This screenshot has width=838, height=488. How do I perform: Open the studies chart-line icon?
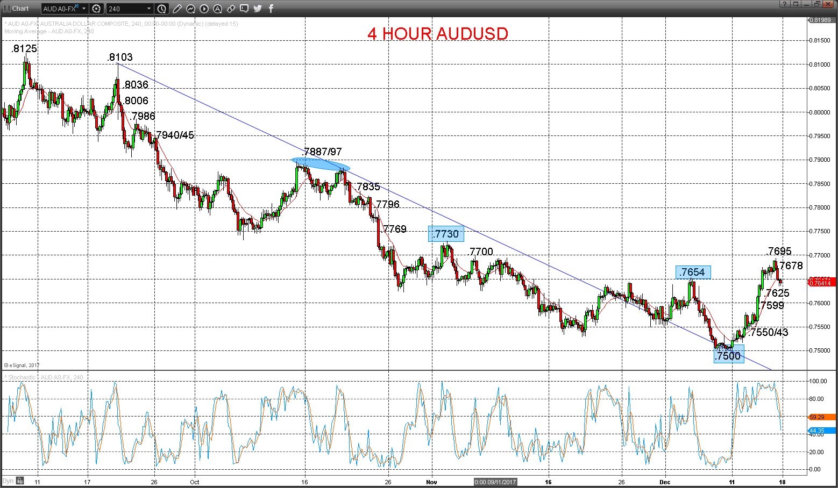point(190,9)
